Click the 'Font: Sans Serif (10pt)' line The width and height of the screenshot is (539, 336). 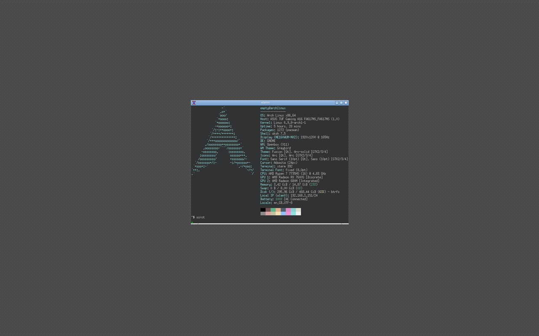click(304, 159)
